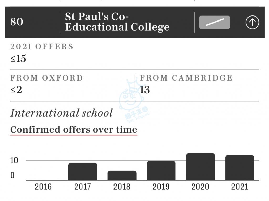Click the 2021 axis label
The height and width of the screenshot is (201, 269).
pos(240,187)
